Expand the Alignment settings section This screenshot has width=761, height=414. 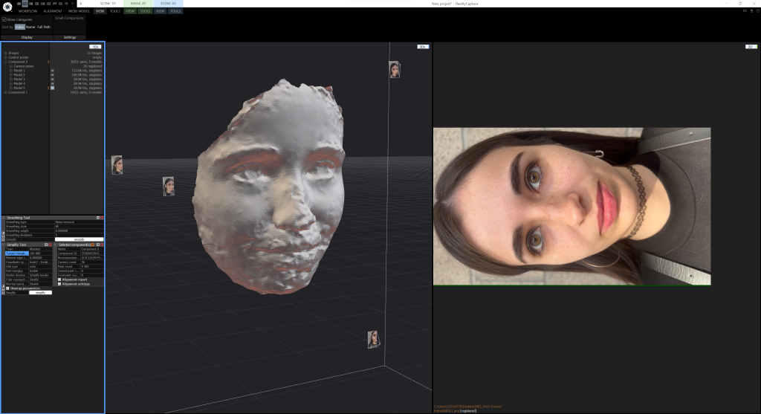(x=59, y=284)
